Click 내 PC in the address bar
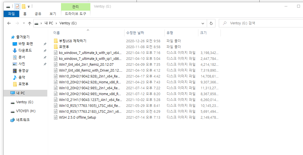Screen dimensions: 303x155 coord(48,24)
